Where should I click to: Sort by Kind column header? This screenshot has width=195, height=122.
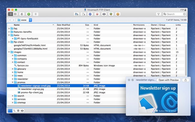click(96, 25)
